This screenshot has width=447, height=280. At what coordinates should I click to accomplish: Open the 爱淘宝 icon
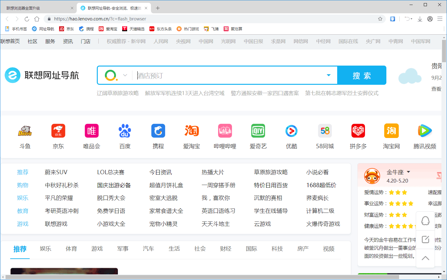[191, 131]
